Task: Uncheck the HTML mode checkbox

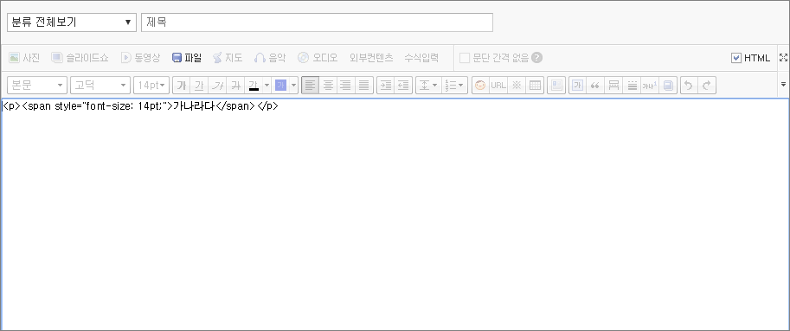Action: pos(736,58)
